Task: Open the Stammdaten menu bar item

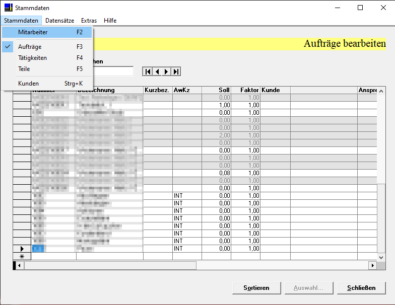Action: coord(21,21)
